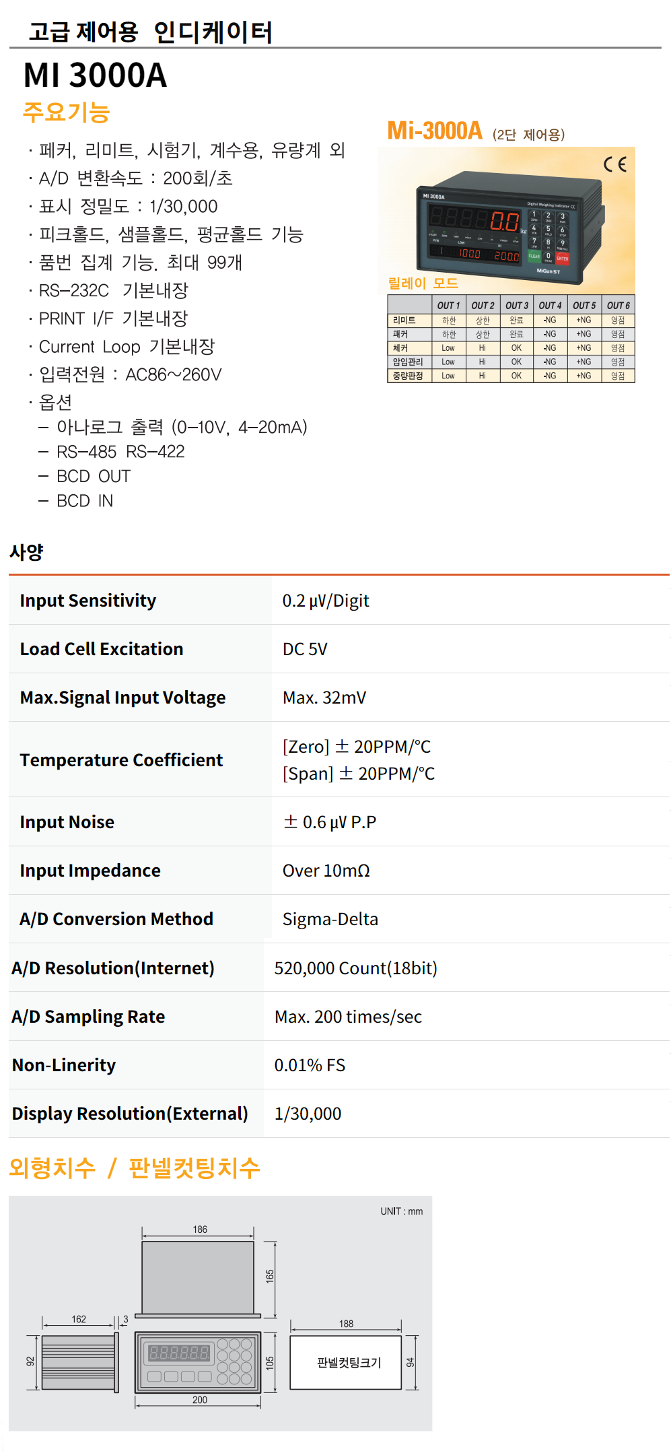Screen dimensions: 671x1455
Task: Click the A/D Sampling Rate label
Action: point(88,1017)
